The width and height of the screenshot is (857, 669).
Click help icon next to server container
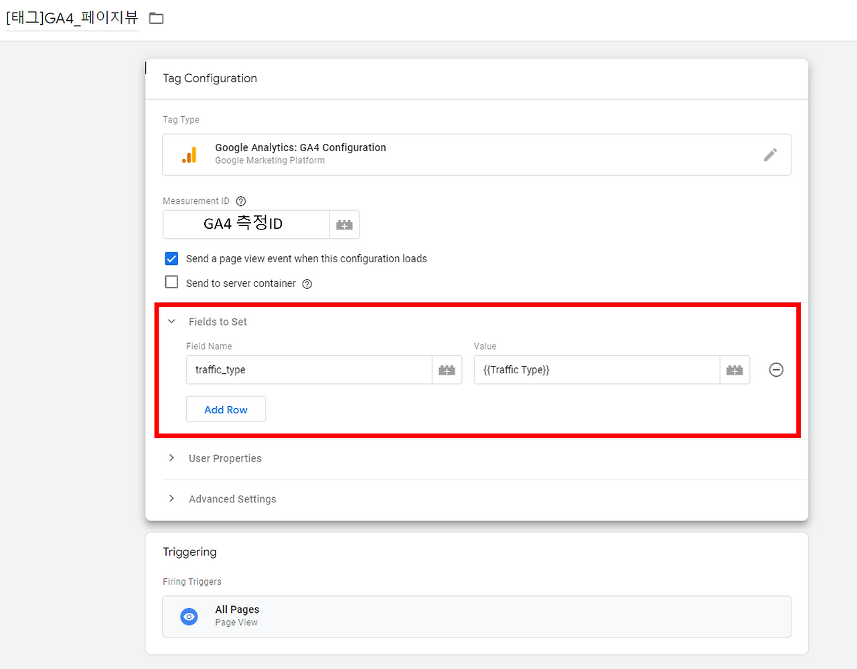pyautogui.click(x=307, y=284)
